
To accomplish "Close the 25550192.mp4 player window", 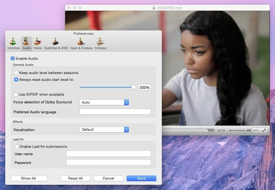I will pyautogui.click(x=69, y=8).
